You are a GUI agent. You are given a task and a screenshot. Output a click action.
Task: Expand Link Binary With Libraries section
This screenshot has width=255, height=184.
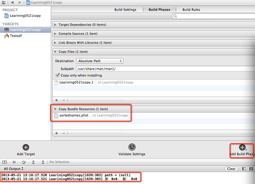tap(55, 43)
